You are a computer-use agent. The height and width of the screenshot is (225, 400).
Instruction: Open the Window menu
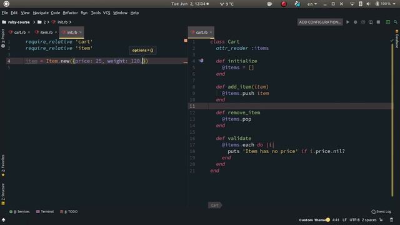(120, 12)
